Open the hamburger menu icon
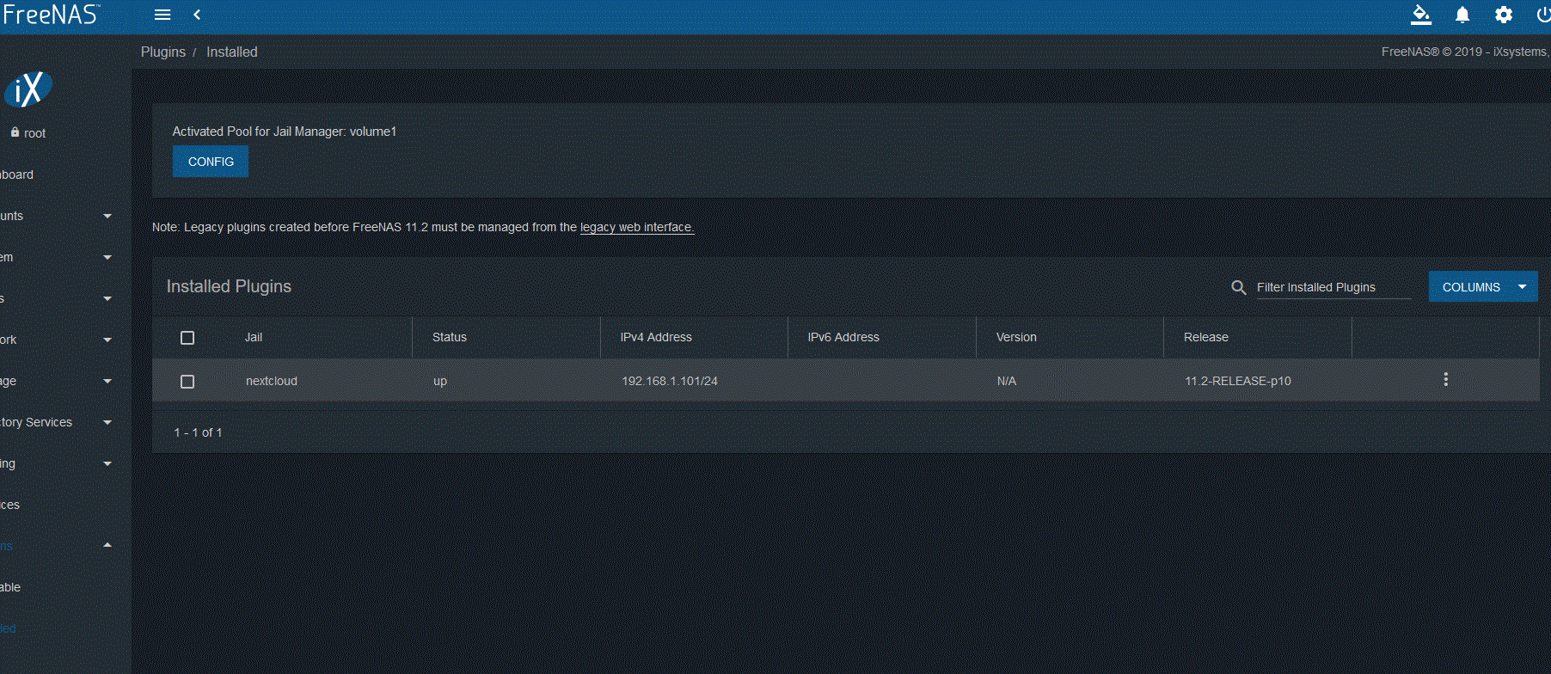 [x=162, y=15]
